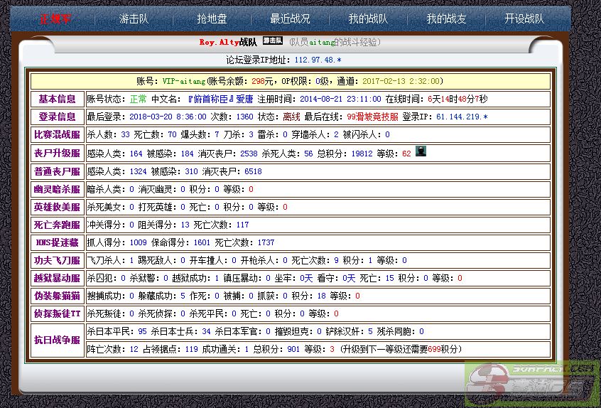Select the 越狱暴动服 row header
The height and width of the screenshot is (408, 601).
pos(57,278)
